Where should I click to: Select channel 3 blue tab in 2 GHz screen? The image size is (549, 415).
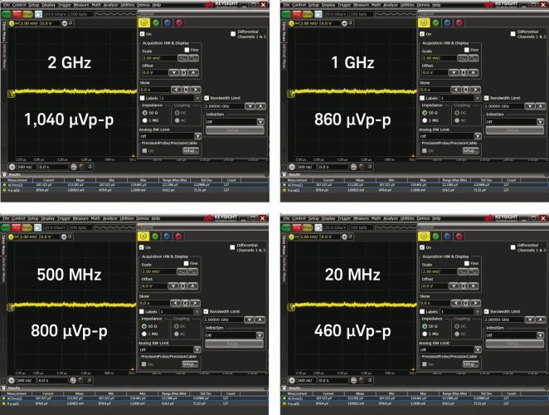168,22
